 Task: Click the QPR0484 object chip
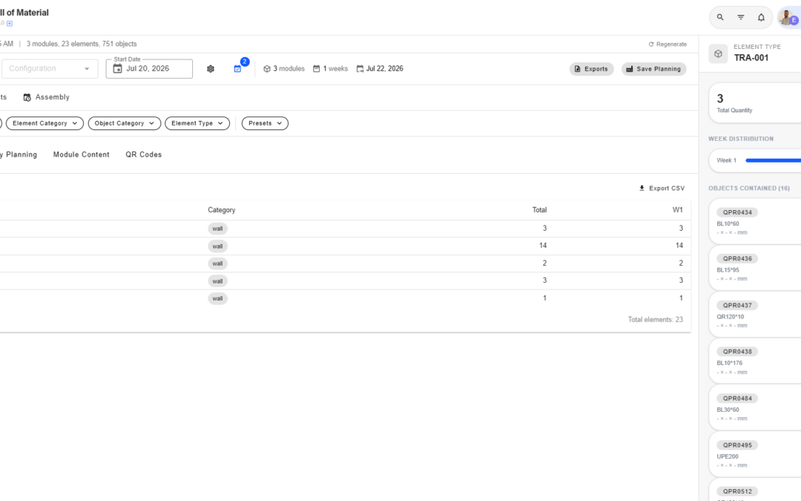coord(737,399)
